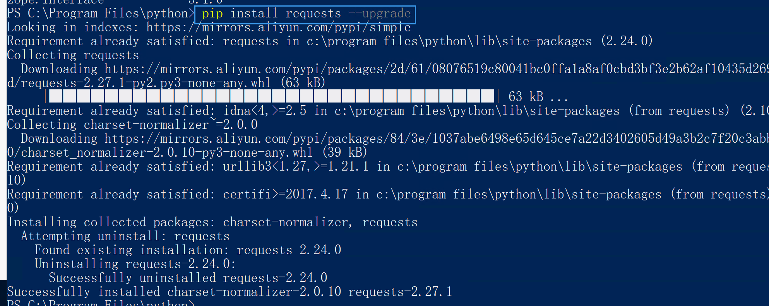
Task: Click 'Installing collected packages' line
Action: click(x=212, y=222)
